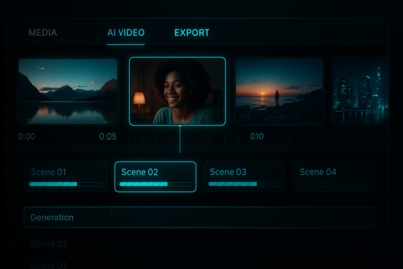Jump to 0:10 on timeline ruler
The height and width of the screenshot is (269, 403).
(x=257, y=137)
